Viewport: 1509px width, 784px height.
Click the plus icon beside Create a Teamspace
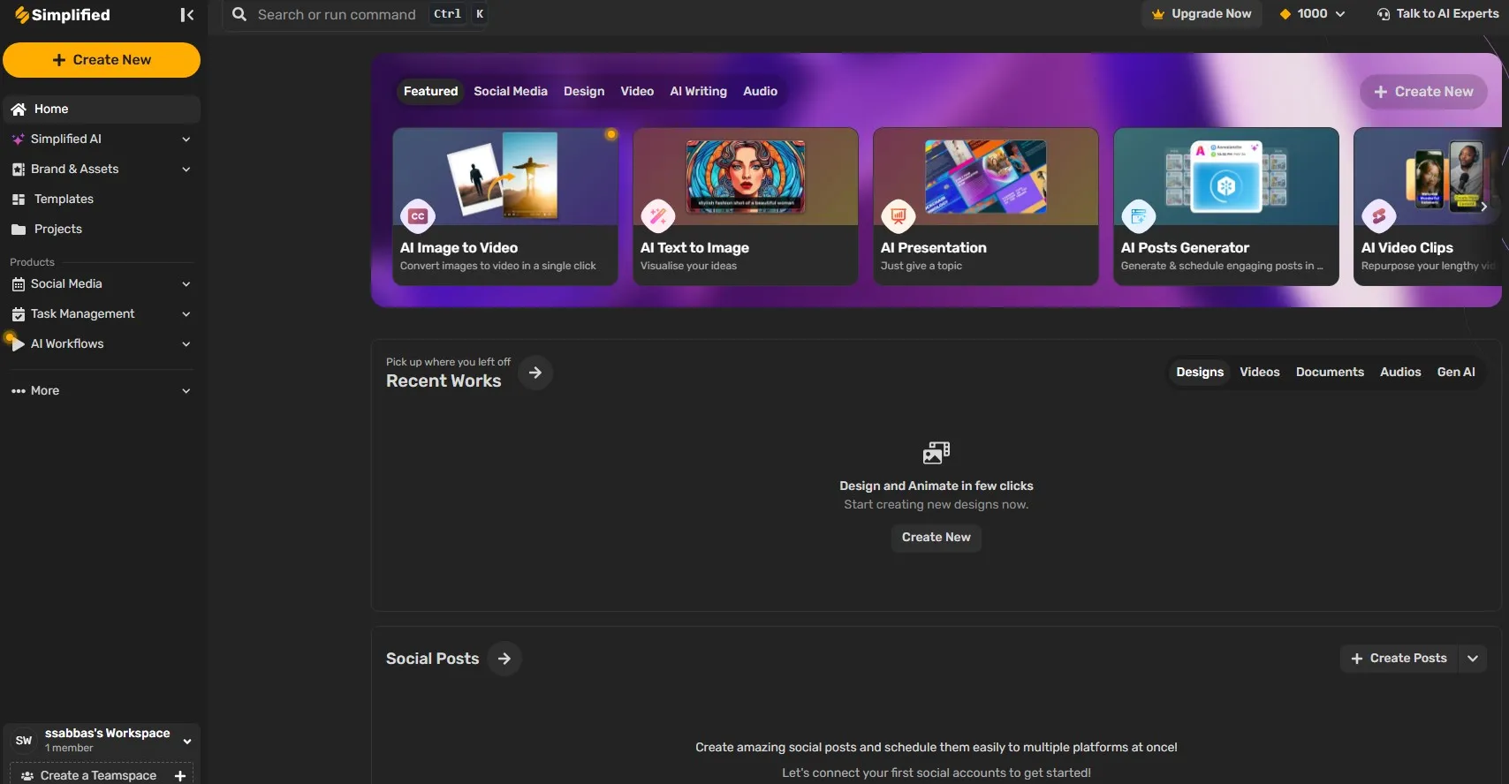point(180,775)
